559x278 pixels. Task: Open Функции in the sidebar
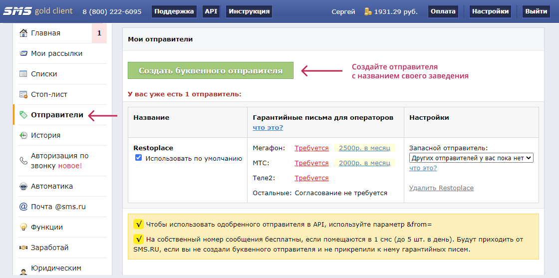click(x=47, y=227)
